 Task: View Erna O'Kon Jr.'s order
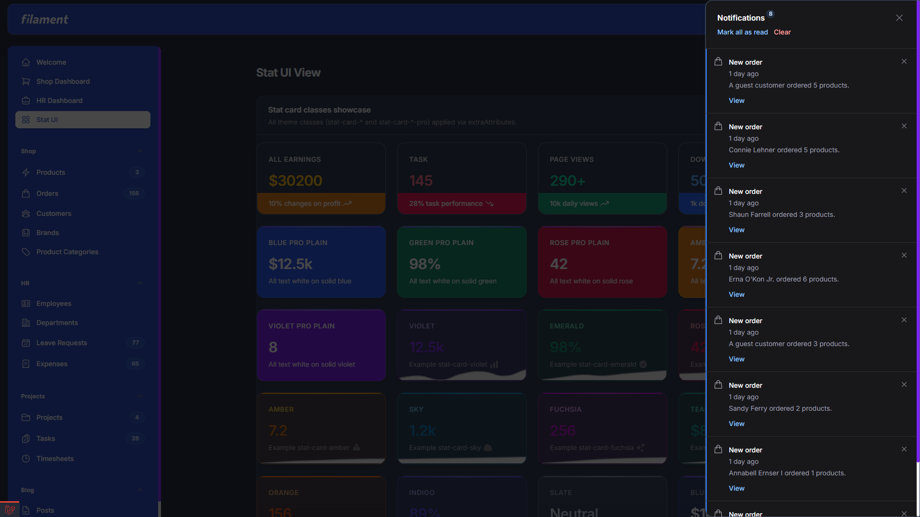[736, 294]
